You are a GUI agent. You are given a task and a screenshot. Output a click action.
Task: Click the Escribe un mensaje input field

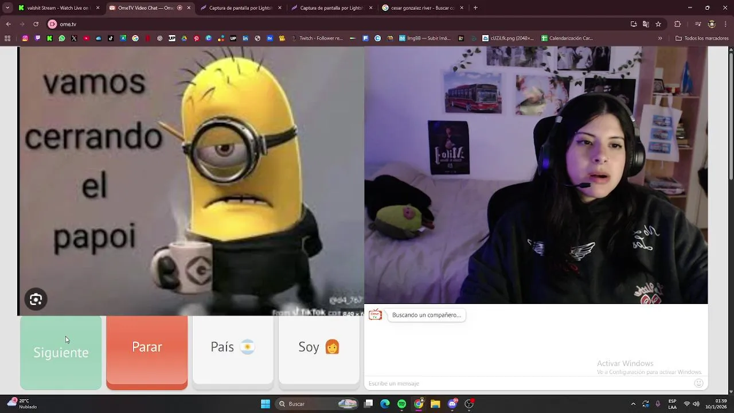[x=528, y=383]
